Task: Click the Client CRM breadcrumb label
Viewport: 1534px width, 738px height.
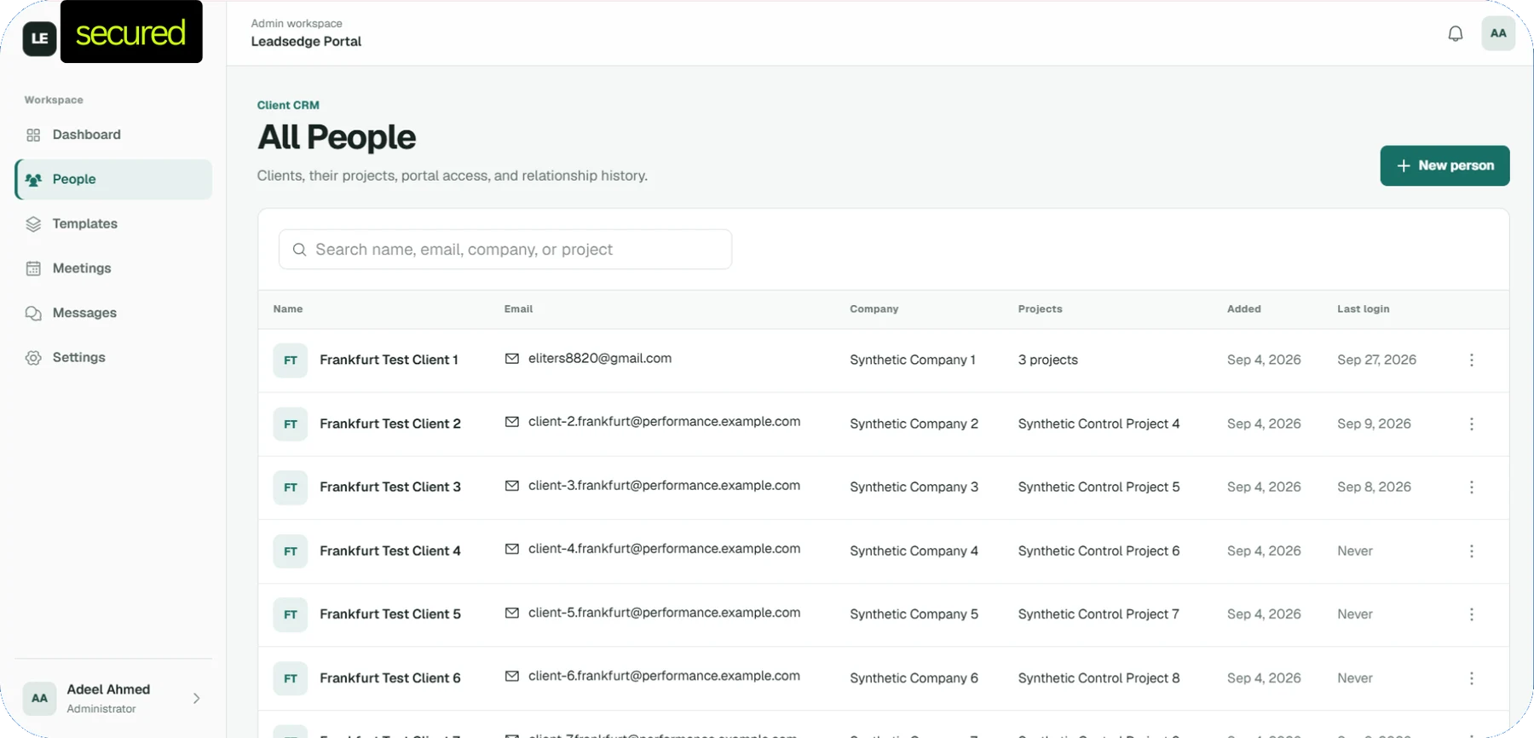Action: click(x=288, y=106)
